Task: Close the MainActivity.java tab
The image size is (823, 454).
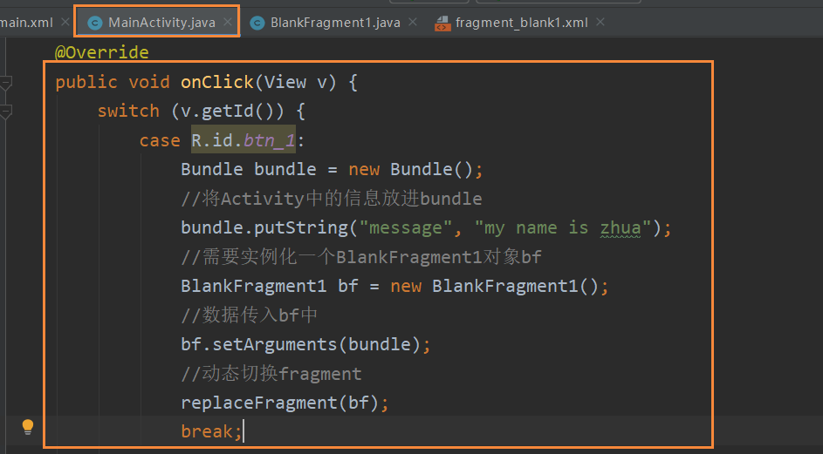Action: point(228,22)
